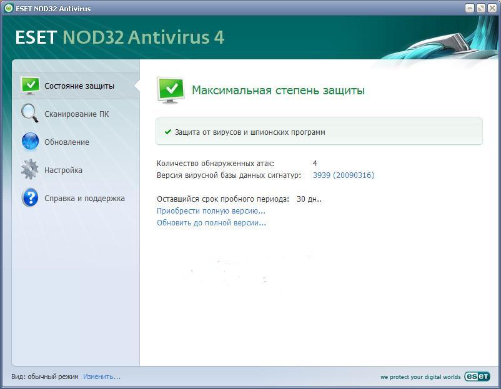The image size is (501, 389).
Task: Click the blue question mark help icon
Action: (x=31, y=197)
